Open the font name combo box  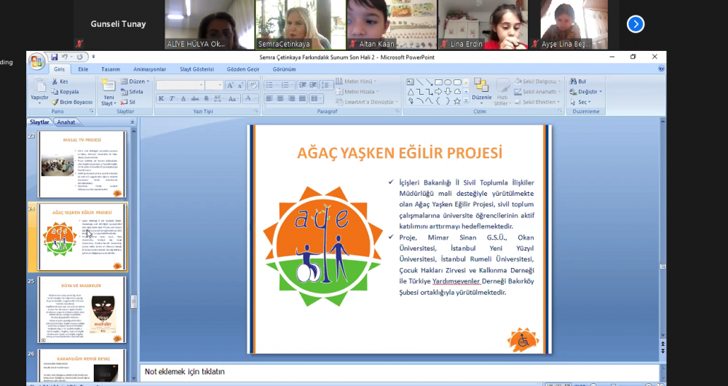click(180, 85)
